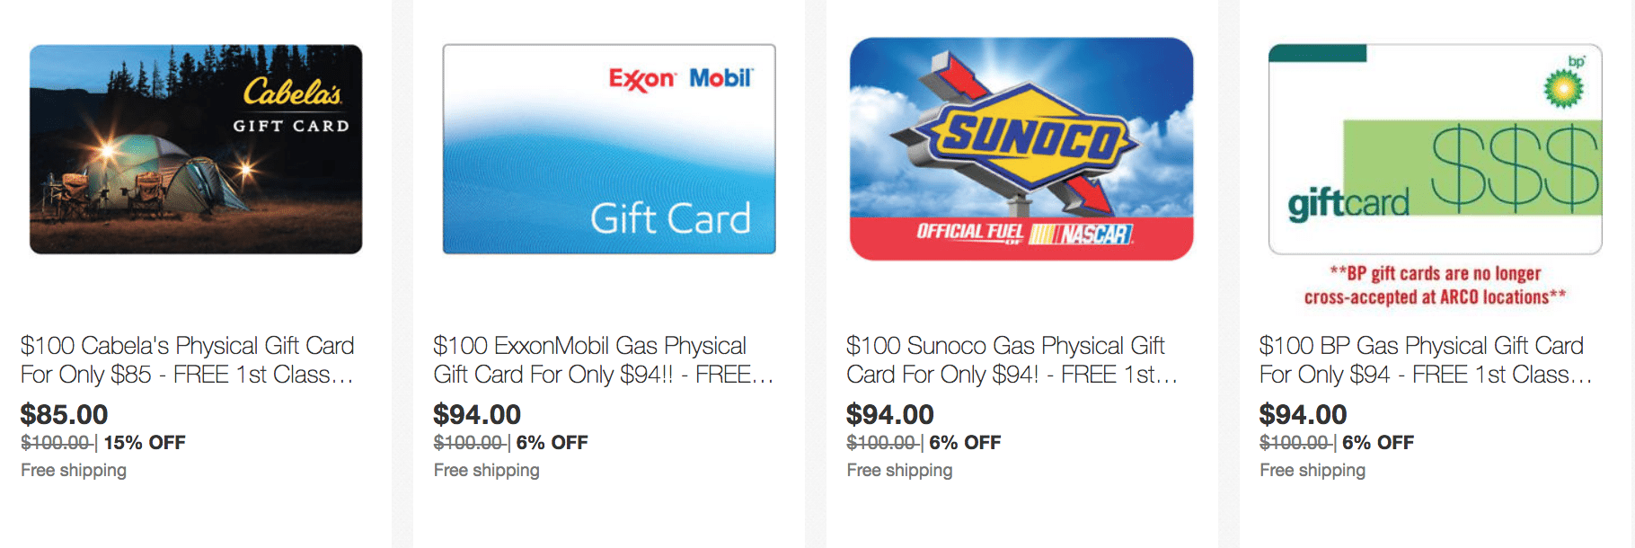Viewport: 1635px width, 548px height.
Task: Click the 6% OFF label under ExxonMobil
Action: click(552, 442)
